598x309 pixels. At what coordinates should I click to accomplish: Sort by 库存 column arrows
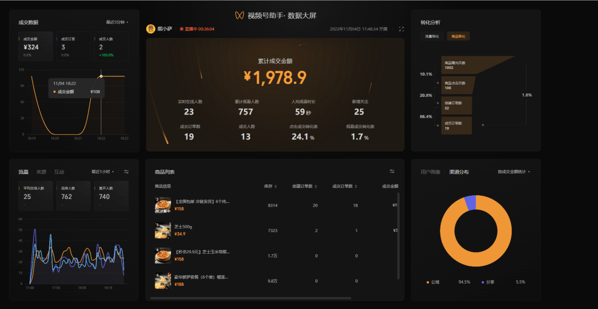pyautogui.click(x=276, y=186)
